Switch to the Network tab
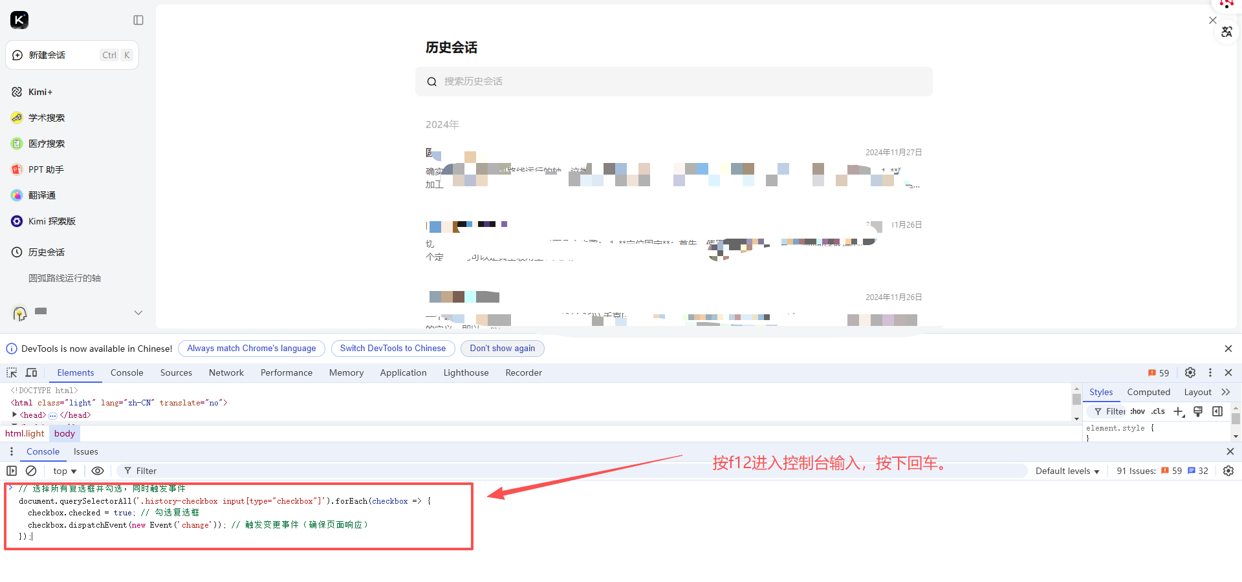The height and width of the screenshot is (582, 1242). click(x=226, y=373)
